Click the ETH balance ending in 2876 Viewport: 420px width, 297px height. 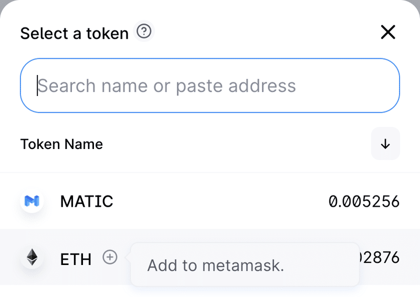click(379, 258)
